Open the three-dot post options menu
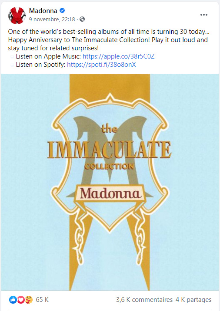 (204, 15)
